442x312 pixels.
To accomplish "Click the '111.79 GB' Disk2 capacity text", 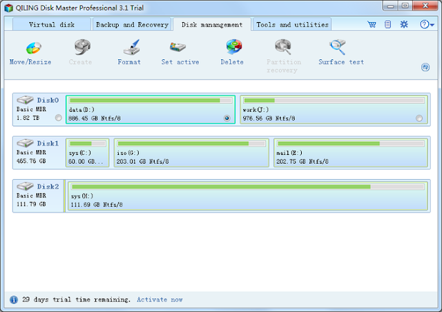I will (31, 204).
